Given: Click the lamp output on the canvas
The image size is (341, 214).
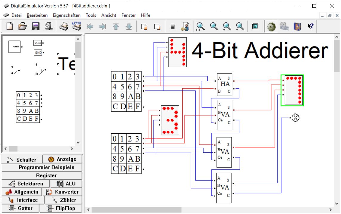Looking at the screenshot, I should (x=295, y=118).
